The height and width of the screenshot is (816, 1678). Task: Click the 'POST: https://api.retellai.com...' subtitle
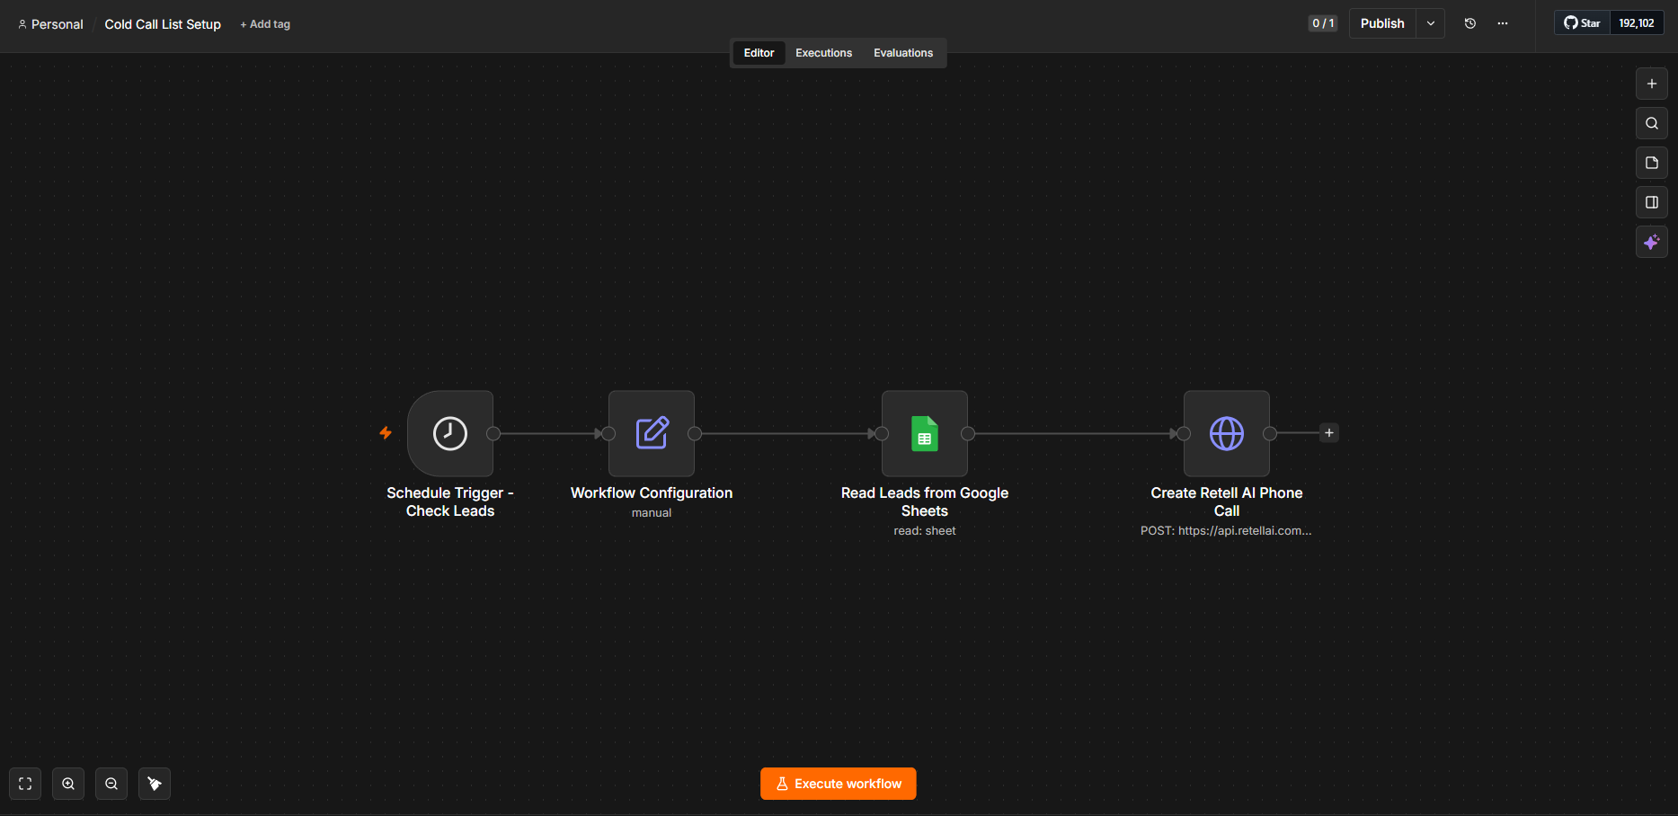(x=1226, y=531)
